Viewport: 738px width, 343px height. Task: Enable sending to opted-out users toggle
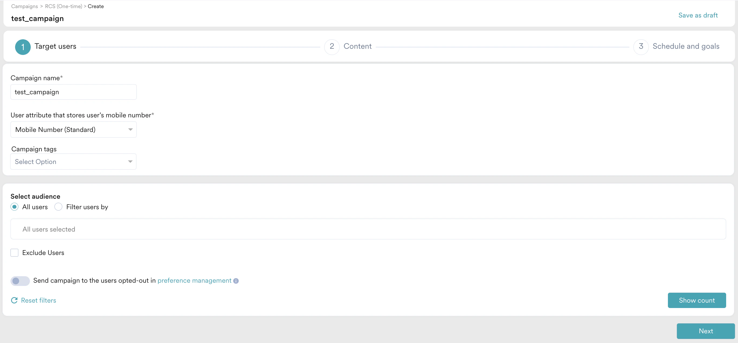pos(20,281)
